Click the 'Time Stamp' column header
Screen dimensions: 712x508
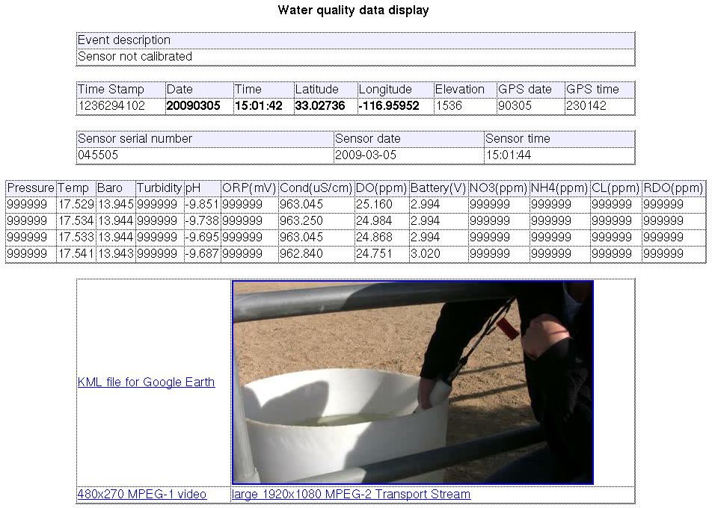point(120,90)
